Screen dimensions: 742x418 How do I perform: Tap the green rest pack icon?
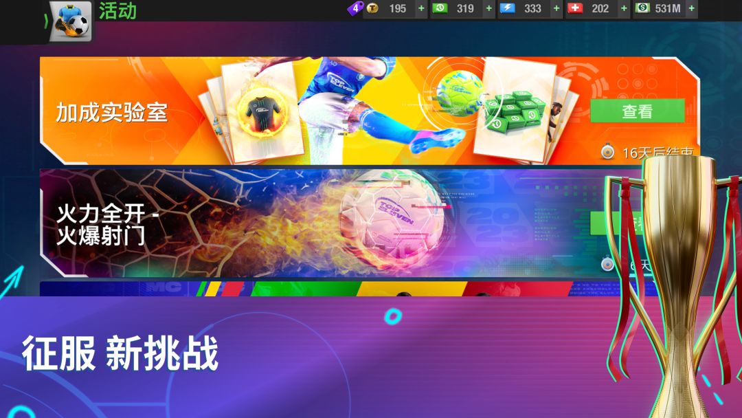tap(440, 8)
